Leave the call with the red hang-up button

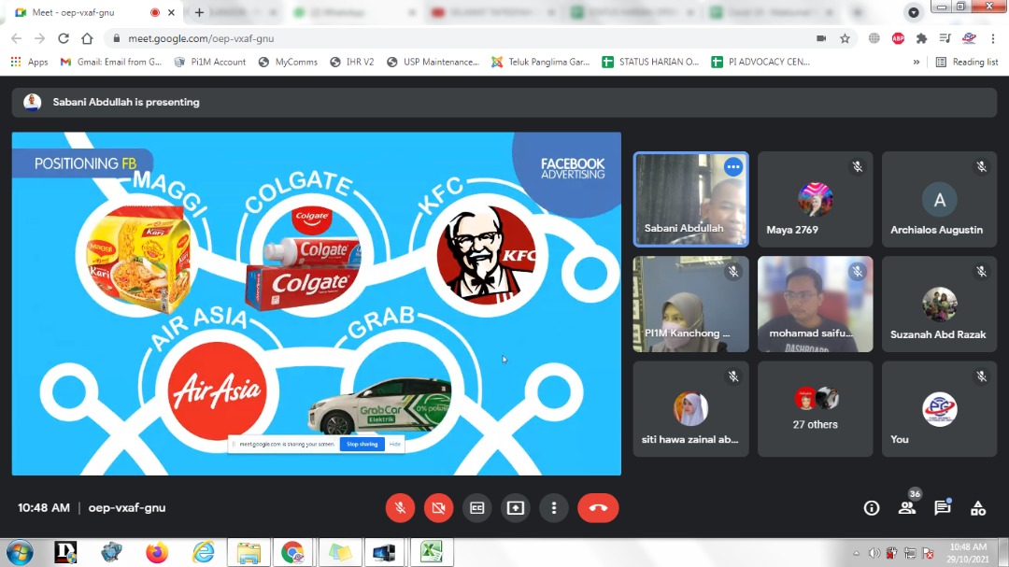tap(598, 508)
